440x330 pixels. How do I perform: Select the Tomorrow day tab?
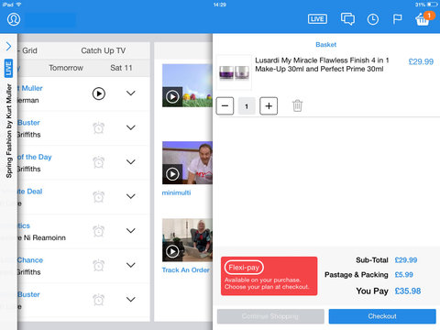[66, 68]
